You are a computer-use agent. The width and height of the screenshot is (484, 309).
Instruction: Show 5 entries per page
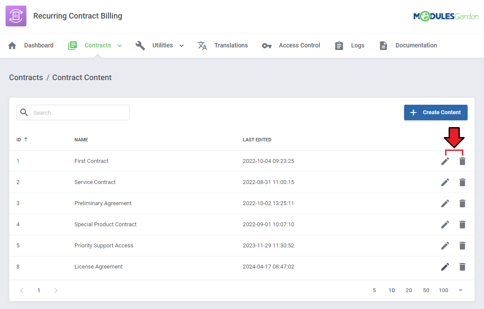374,290
